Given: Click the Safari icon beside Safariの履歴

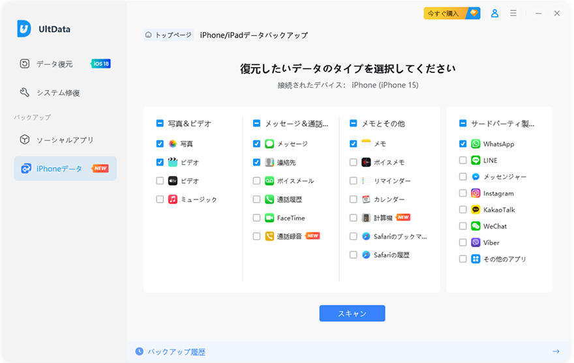Looking at the screenshot, I should click(x=366, y=255).
